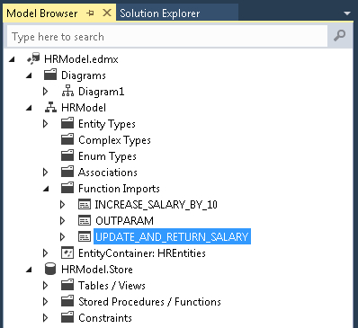
Task: Click the Tables / Views folder icon
Action: pyautogui.click(x=67, y=285)
